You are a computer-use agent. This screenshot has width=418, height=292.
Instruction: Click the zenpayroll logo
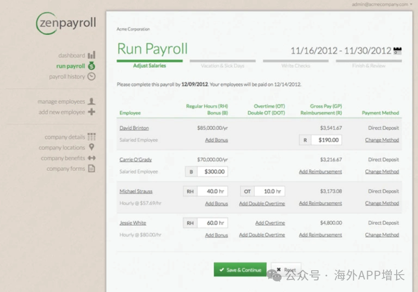[x=66, y=23]
